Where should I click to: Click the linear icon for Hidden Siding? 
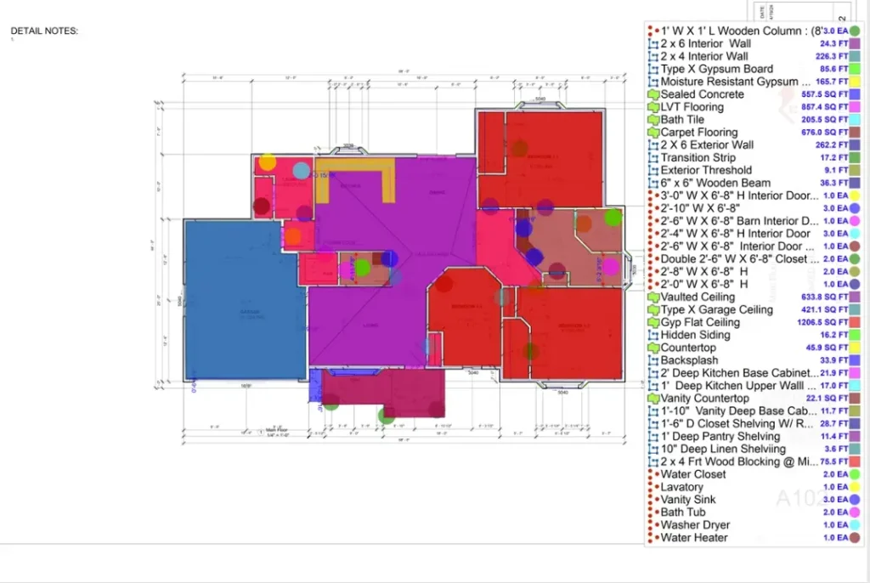(x=653, y=336)
